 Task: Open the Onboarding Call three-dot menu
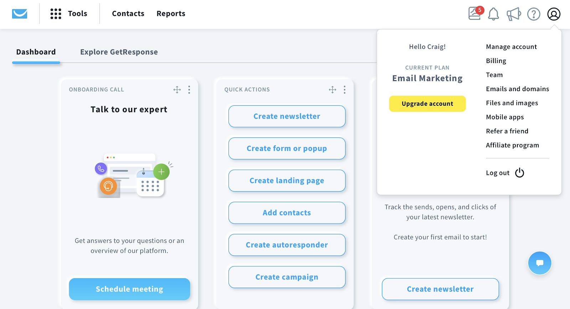click(x=189, y=90)
